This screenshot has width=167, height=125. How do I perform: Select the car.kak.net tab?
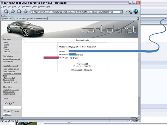[30, 18]
